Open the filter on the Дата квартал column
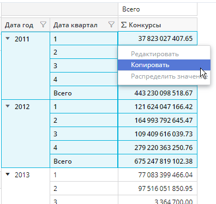The width and height of the screenshot is (216, 204). [x=111, y=25]
